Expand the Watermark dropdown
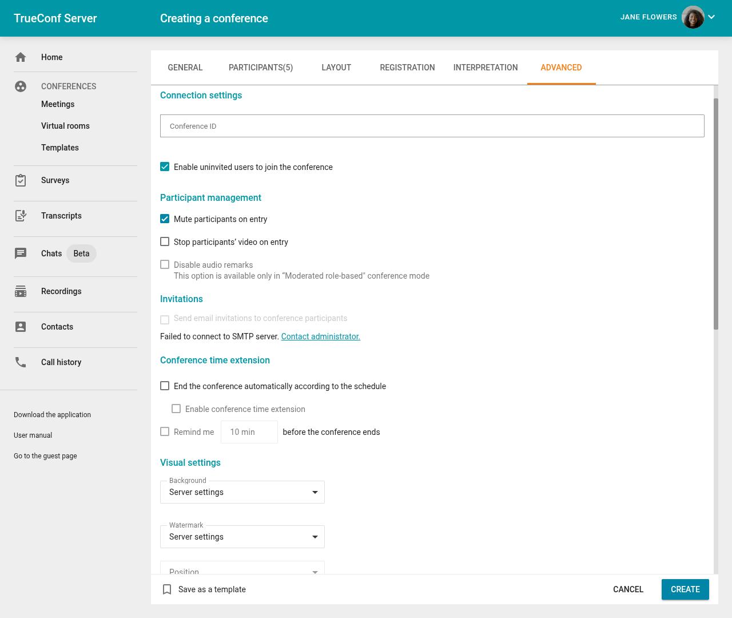This screenshot has width=732, height=618. pyautogui.click(x=242, y=537)
